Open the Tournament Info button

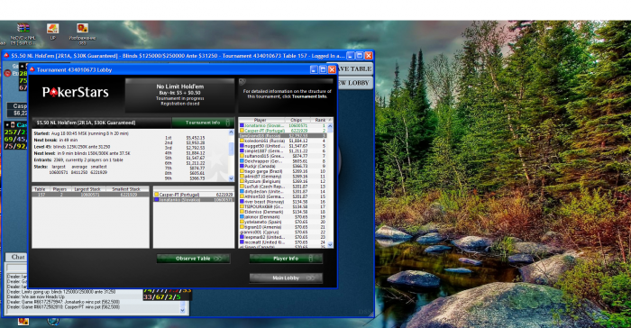pyautogui.click(x=203, y=123)
